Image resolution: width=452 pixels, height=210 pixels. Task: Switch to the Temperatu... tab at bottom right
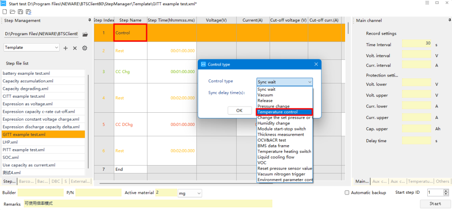tap(420, 181)
